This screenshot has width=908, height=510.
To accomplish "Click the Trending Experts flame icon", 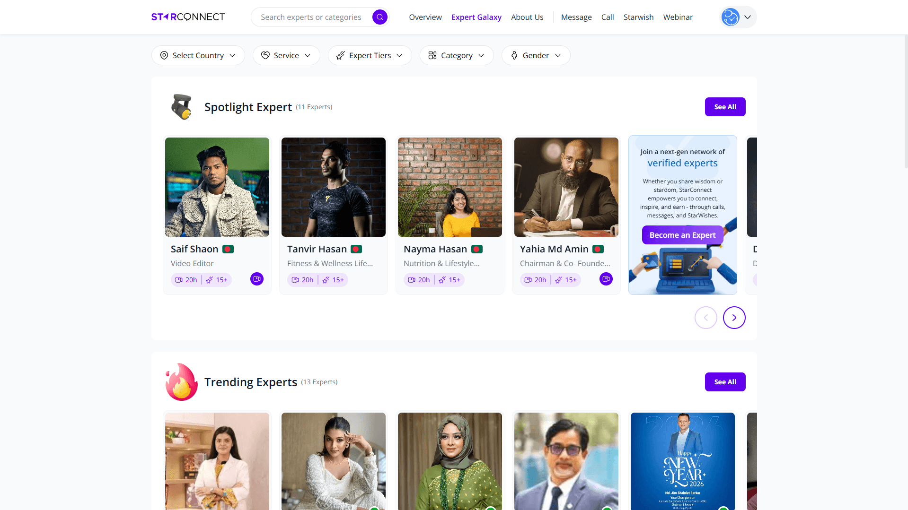I will click(x=181, y=382).
